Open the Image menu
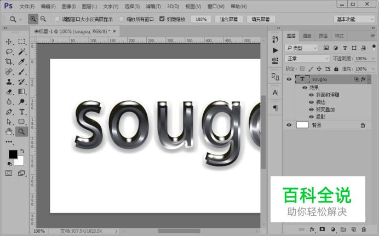Image resolution: width=379 pixels, height=236 pixels. click(x=69, y=7)
